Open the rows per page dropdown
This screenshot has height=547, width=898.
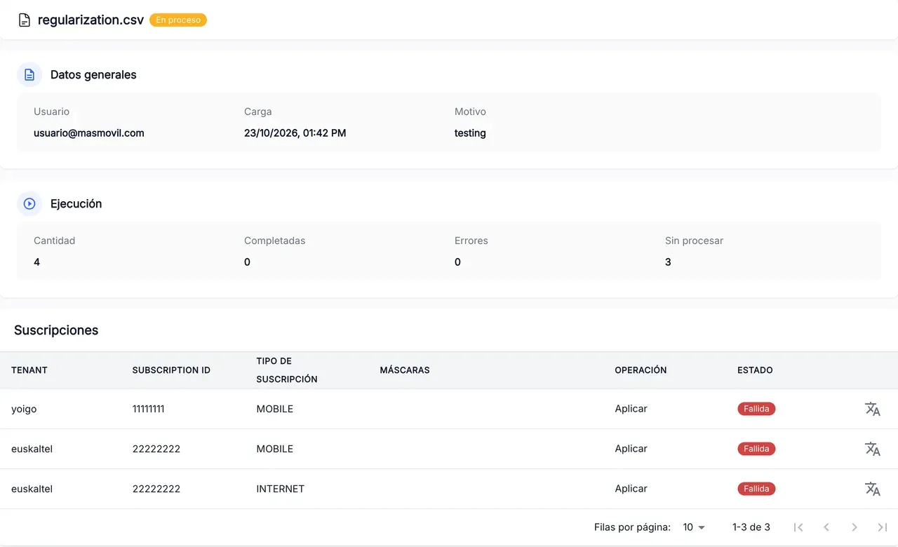695,527
